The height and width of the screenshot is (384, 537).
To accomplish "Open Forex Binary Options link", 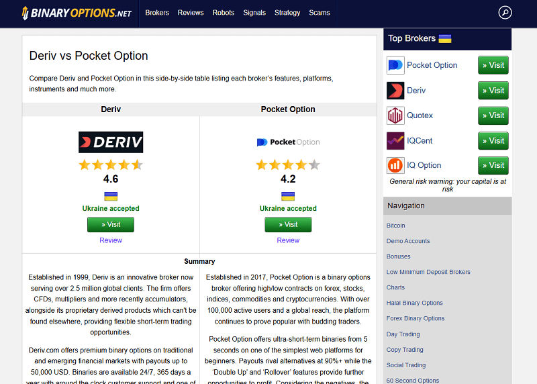I will point(416,319).
